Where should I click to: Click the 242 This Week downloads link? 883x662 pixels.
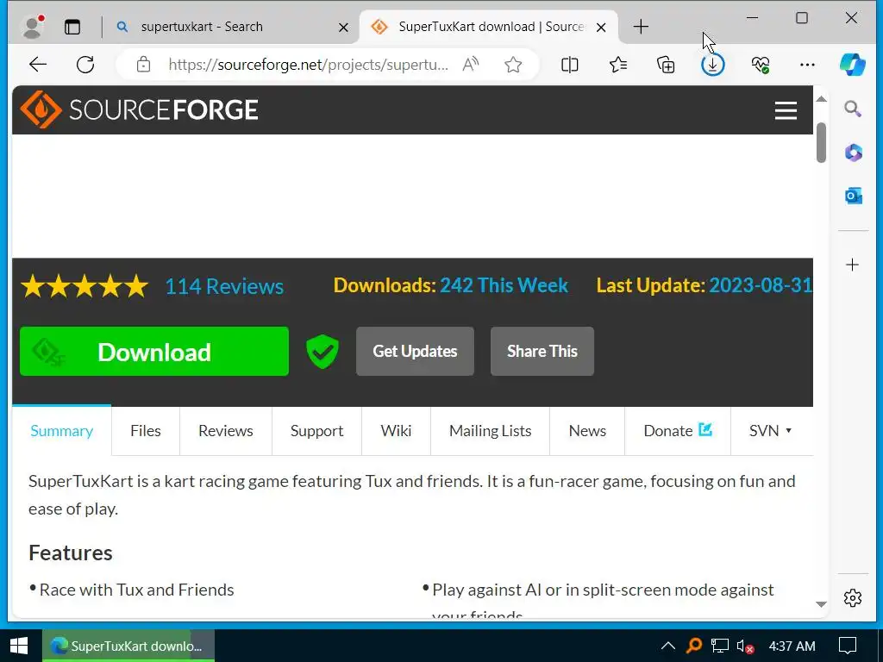[504, 285]
